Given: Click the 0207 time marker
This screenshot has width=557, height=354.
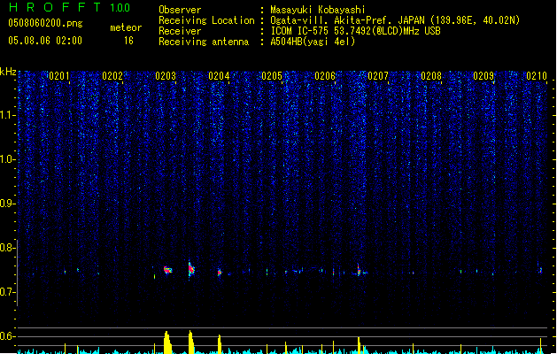Looking at the screenshot, I should pyautogui.click(x=378, y=76).
